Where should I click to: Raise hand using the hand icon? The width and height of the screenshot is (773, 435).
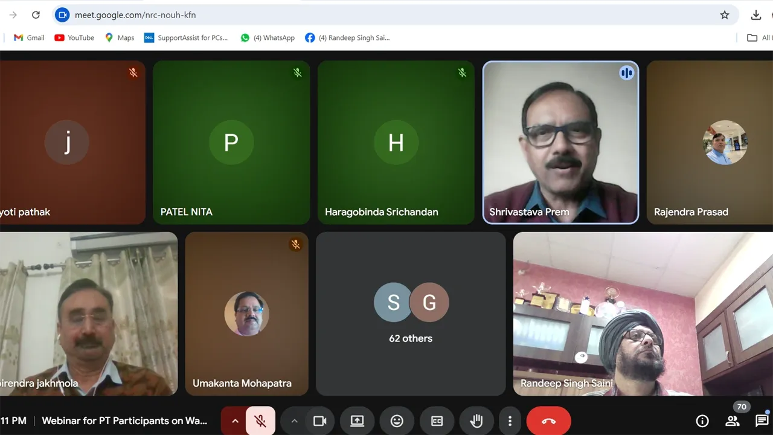[x=476, y=421]
